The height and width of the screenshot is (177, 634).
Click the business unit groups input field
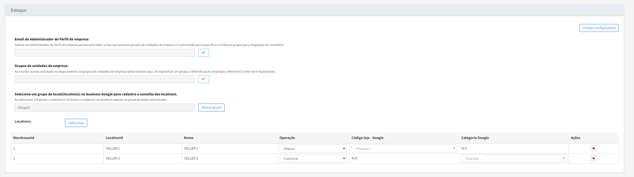105,79
